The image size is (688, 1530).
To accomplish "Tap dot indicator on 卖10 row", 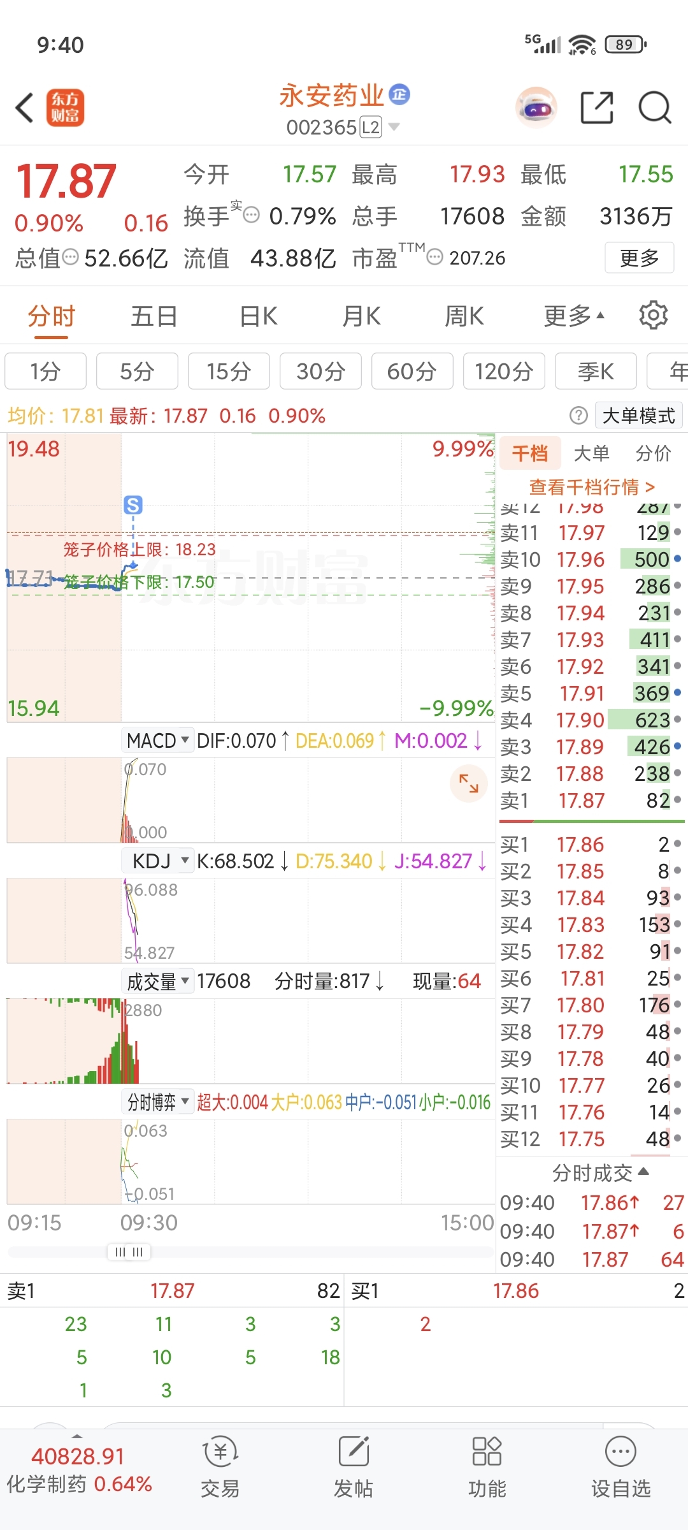I will (x=677, y=558).
